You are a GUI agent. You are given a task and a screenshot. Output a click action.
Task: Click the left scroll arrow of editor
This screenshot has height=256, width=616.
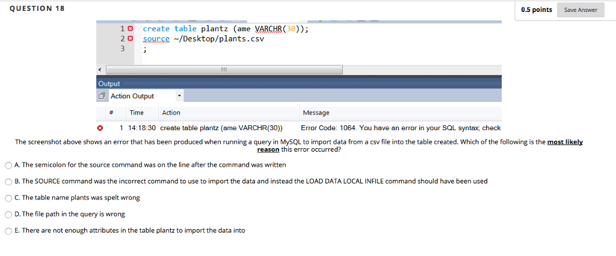point(100,70)
